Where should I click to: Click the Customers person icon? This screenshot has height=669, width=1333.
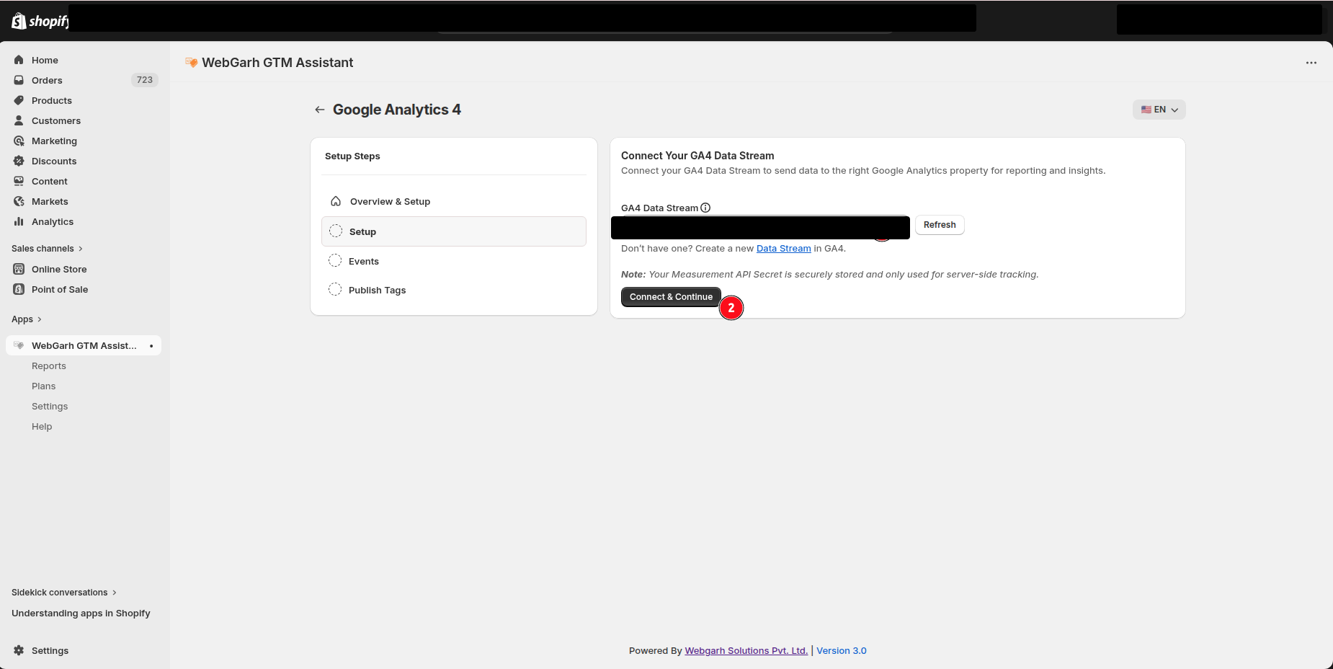coord(19,120)
